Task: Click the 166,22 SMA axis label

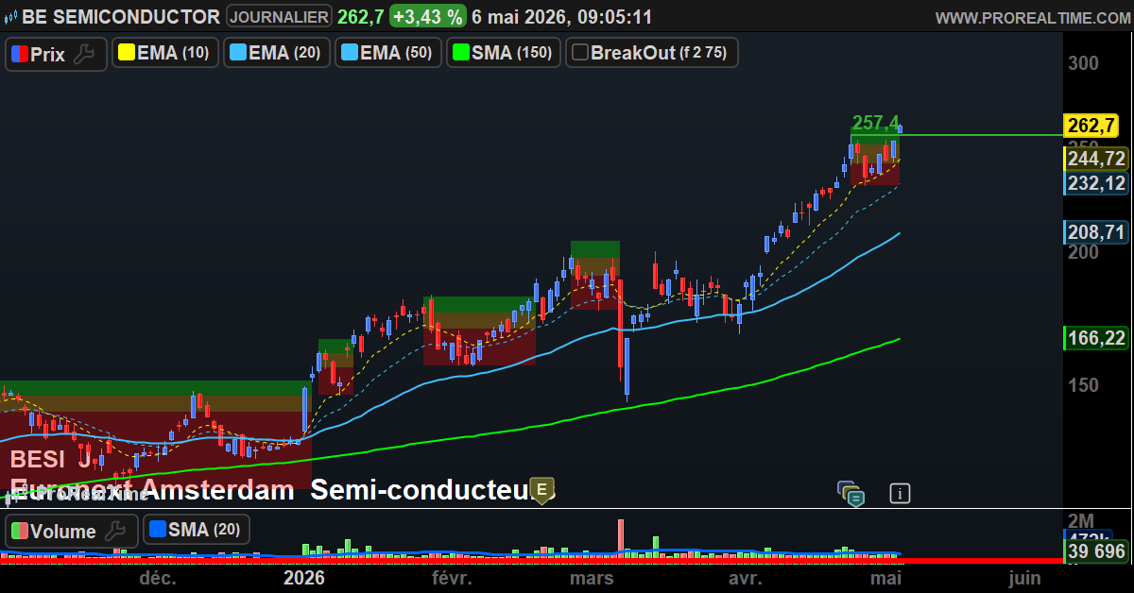Action: pos(1096,338)
